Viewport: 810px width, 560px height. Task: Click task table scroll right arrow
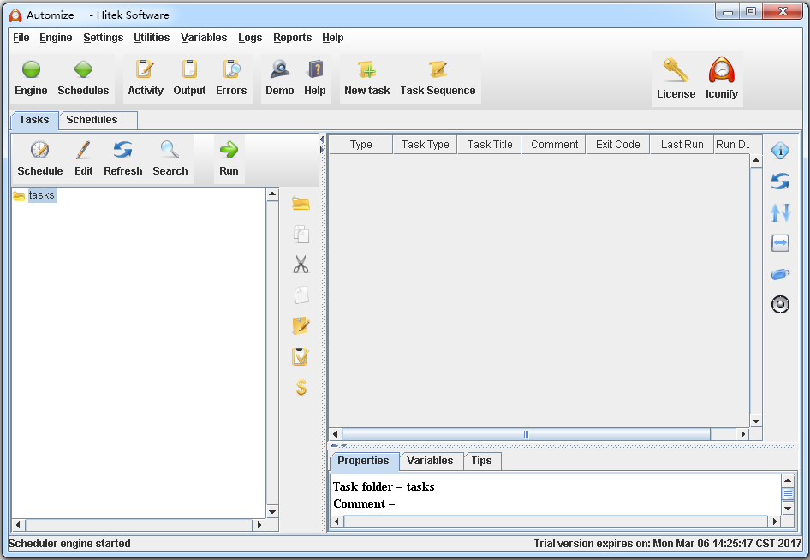[x=743, y=434]
